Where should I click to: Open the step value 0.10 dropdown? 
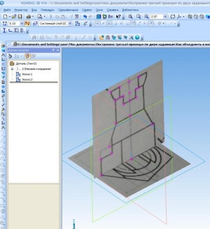tap(21, 24)
